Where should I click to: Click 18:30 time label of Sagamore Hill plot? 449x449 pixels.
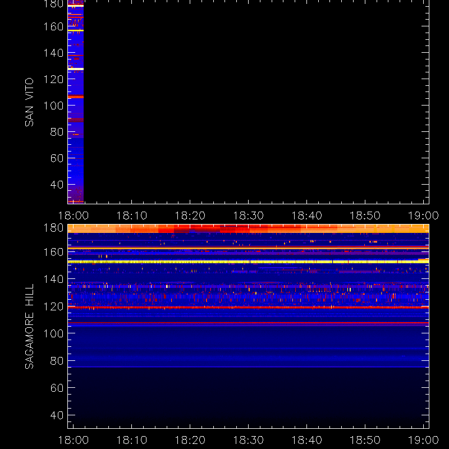(x=248, y=440)
